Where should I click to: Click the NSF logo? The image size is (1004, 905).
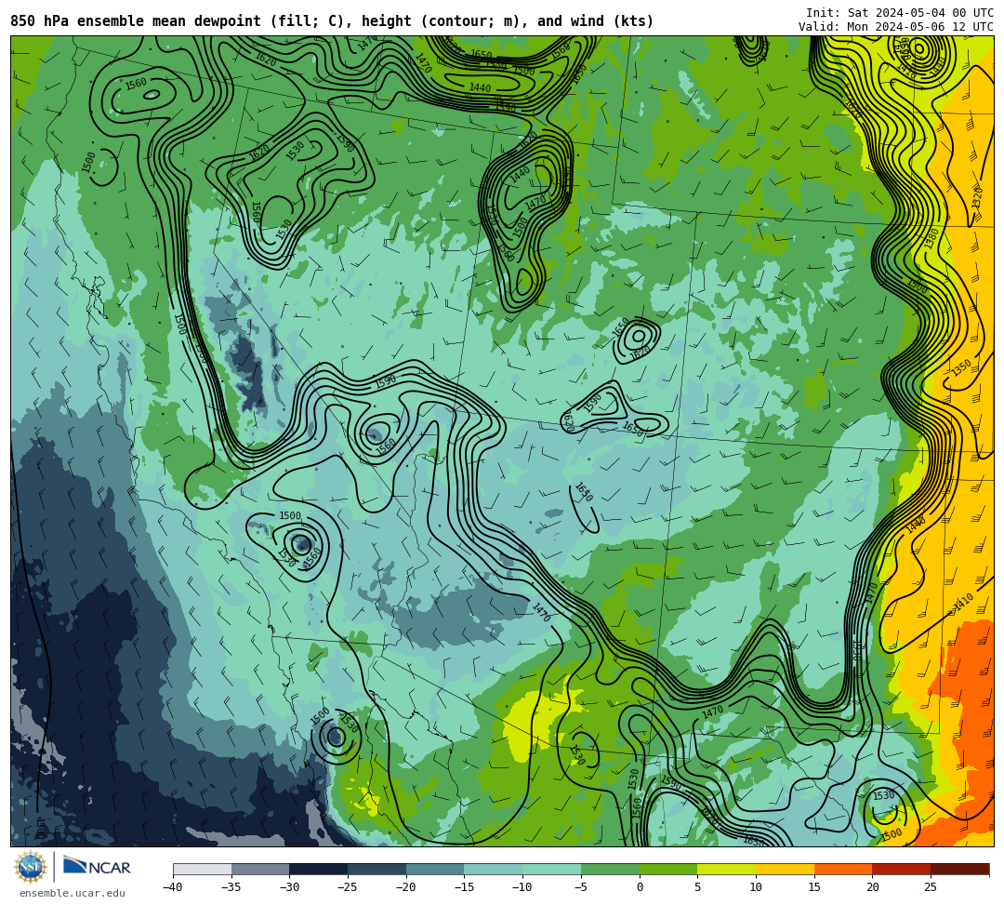pos(31,867)
